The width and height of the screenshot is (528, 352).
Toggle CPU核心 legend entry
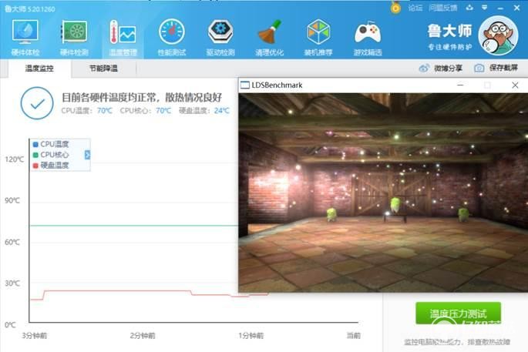coord(51,155)
